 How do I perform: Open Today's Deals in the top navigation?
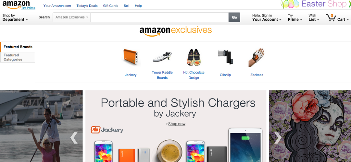coord(87,6)
